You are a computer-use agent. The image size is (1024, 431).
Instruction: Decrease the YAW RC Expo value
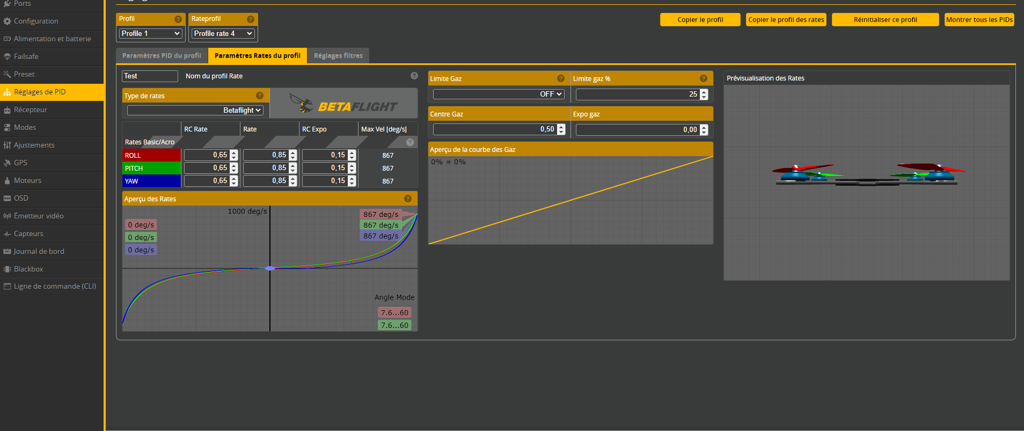tap(352, 184)
